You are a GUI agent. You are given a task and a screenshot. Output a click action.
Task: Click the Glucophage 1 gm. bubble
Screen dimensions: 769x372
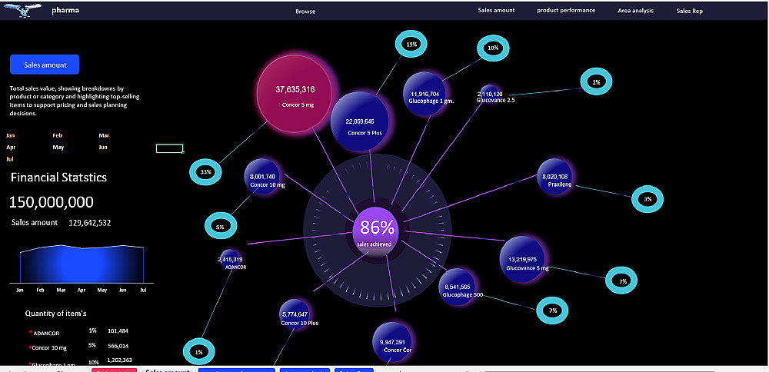pos(424,94)
